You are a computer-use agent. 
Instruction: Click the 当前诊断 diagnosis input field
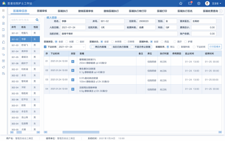tap(119, 34)
